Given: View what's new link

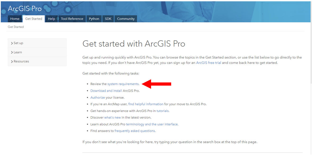Looking at the screenshot, I should [x=112, y=118].
